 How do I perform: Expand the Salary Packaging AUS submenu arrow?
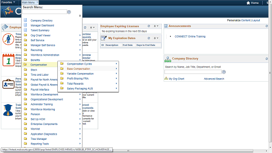(116, 88)
